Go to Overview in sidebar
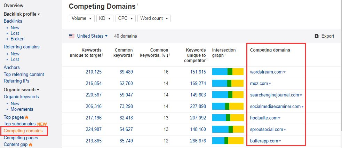This screenshot has width=342, height=148. pyautogui.click(x=14, y=5)
